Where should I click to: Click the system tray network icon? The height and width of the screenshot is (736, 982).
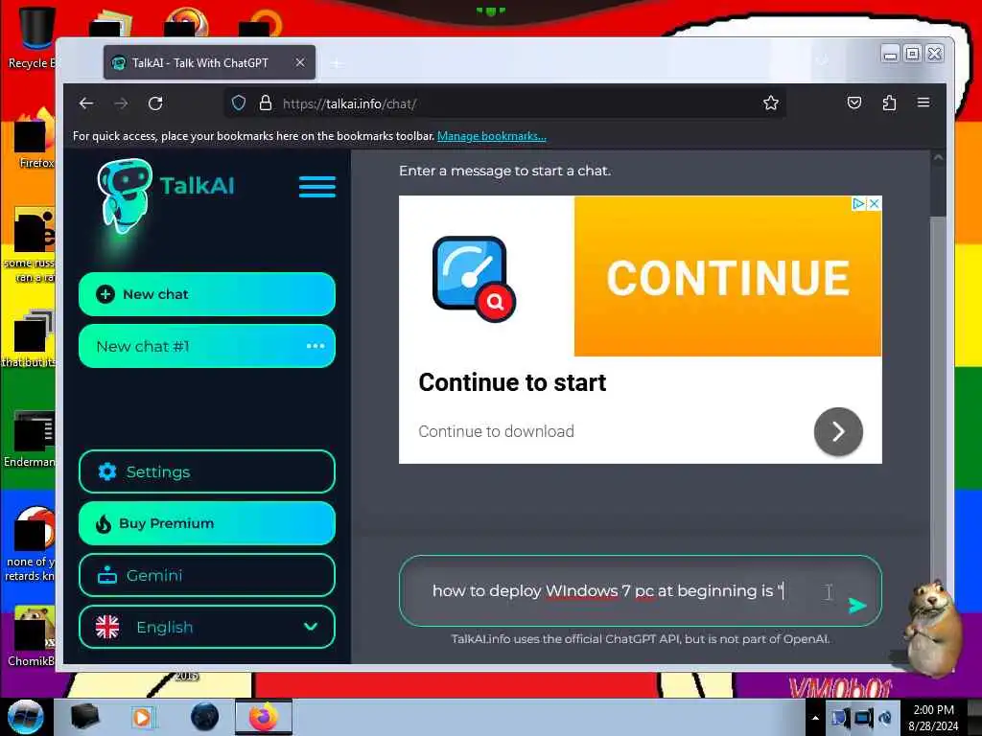(840, 718)
